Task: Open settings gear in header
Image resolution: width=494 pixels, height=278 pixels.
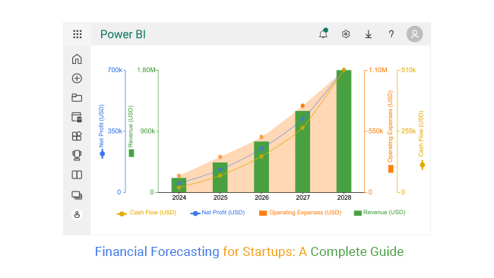Action: click(x=346, y=34)
